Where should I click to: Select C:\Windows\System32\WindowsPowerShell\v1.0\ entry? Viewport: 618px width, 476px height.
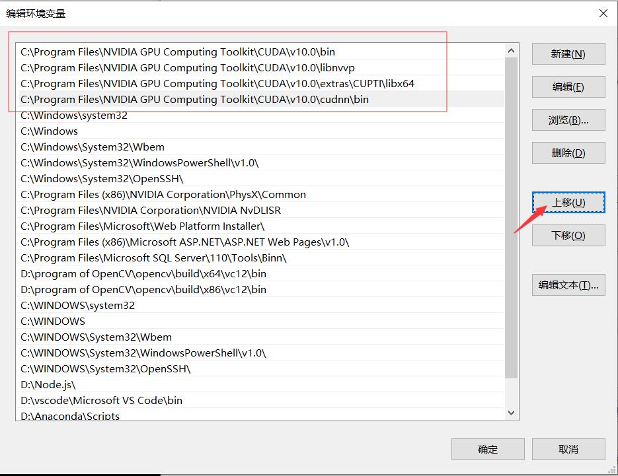[260, 162]
